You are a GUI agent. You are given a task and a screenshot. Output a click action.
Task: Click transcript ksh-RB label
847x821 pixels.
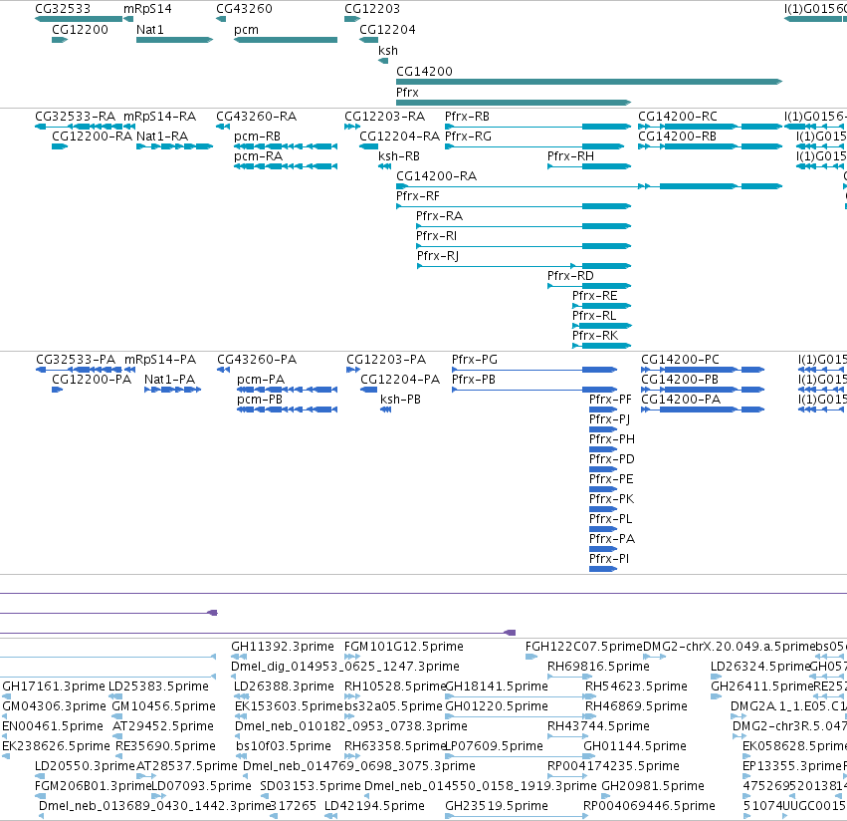click(x=399, y=156)
